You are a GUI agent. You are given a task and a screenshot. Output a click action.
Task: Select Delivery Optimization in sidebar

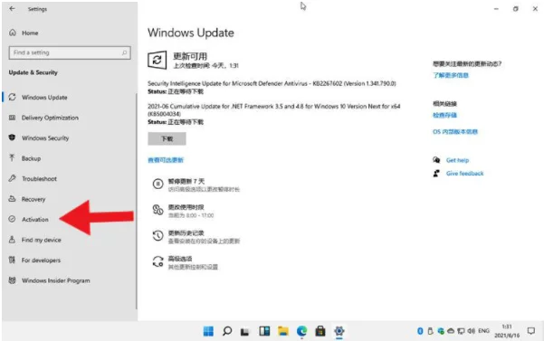50,118
